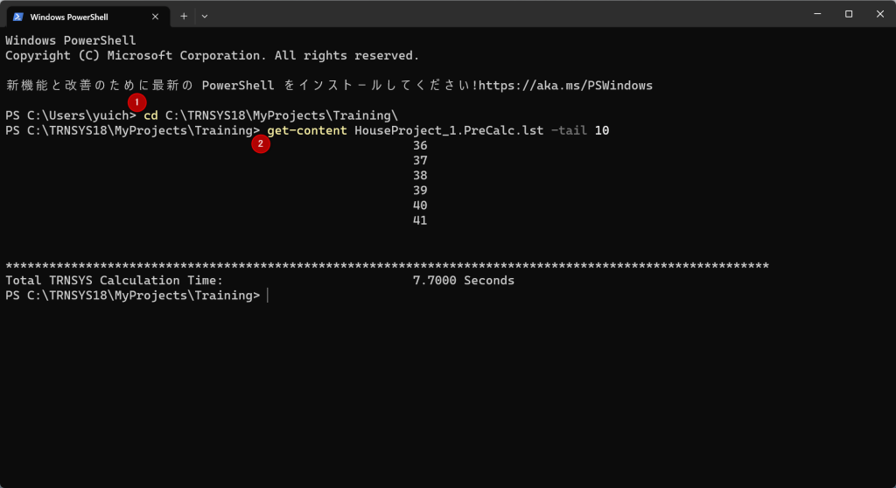This screenshot has width=896, height=488.
Task: Minimize the terminal window
Action: click(815, 14)
